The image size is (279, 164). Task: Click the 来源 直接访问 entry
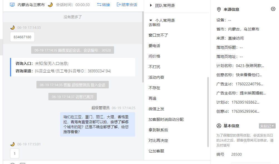point(230,38)
